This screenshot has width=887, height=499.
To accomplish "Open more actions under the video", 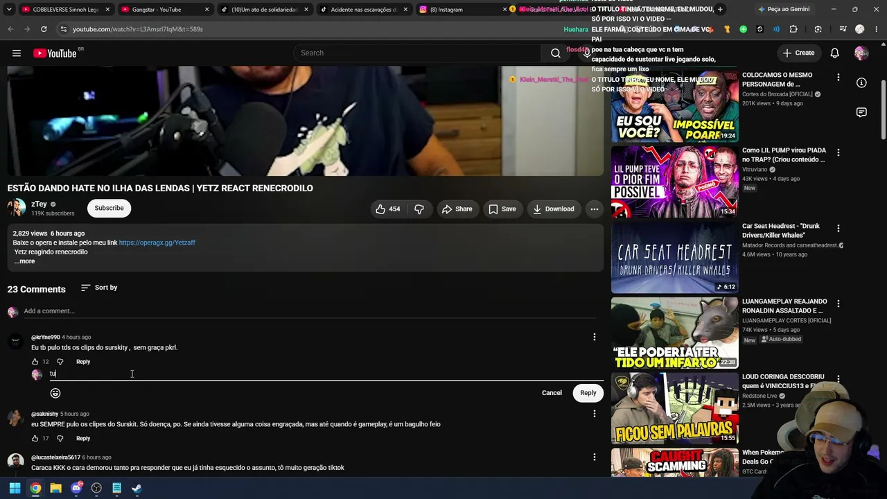I will (594, 209).
